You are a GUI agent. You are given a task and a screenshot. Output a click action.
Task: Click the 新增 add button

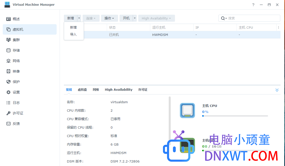tap(71, 18)
